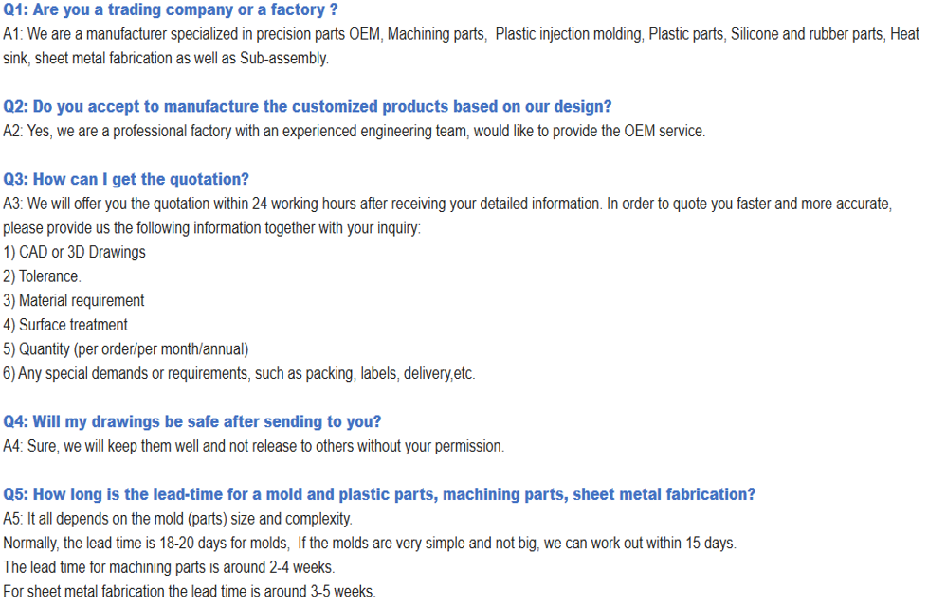Click the Q3 quotation question heading
This screenshot has height=606, width=928.
[x=126, y=179]
